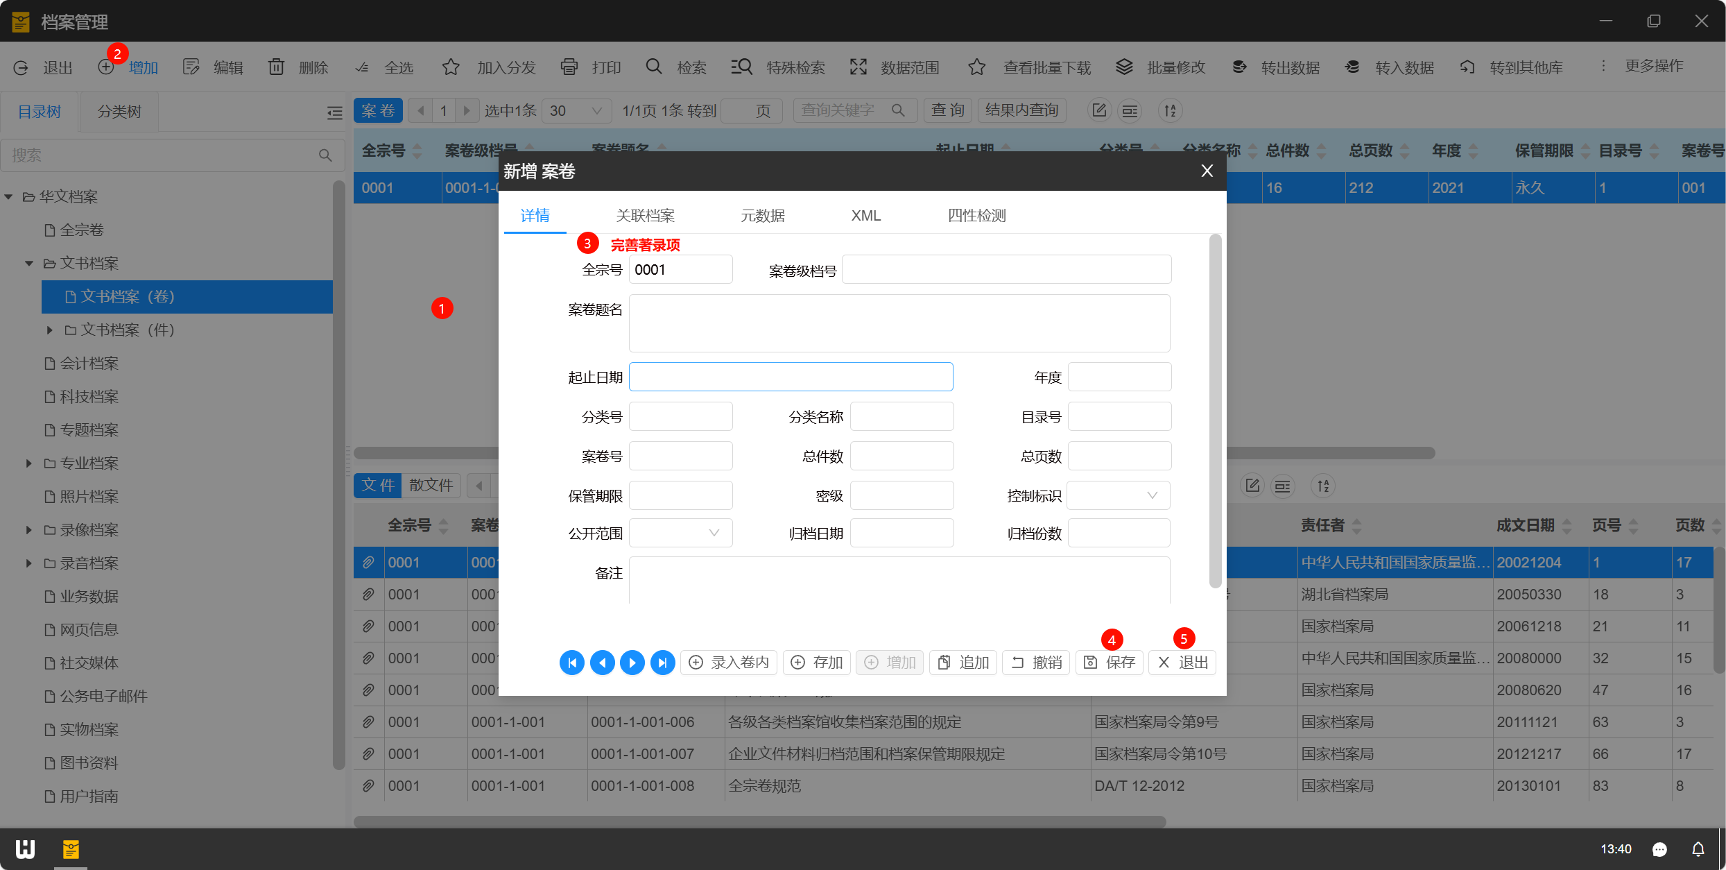Jump to first record in dialog
Screen dimensions: 1726x870
572,663
